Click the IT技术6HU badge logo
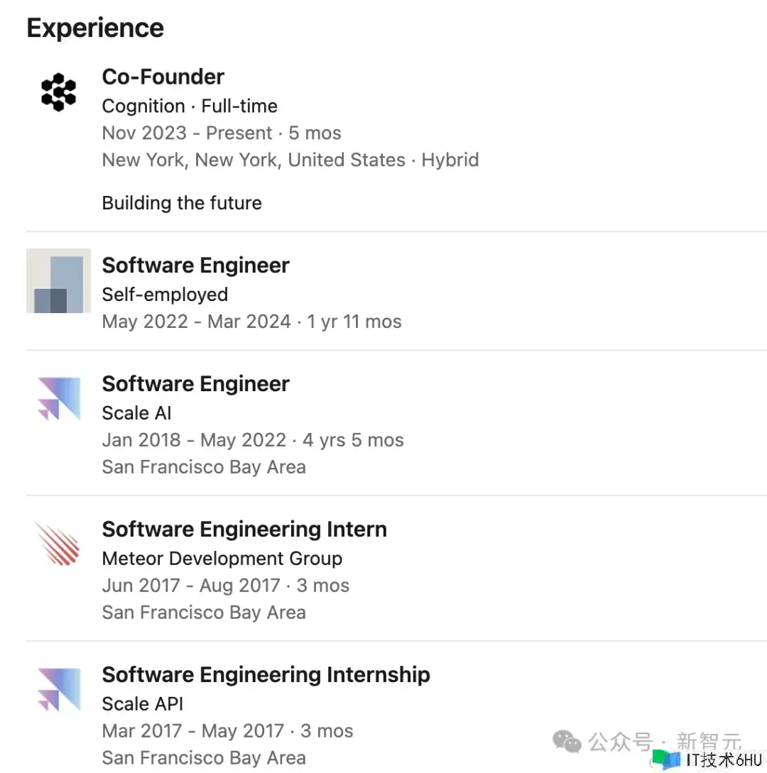This screenshot has width=767, height=773. pyautogui.click(x=666, y=760)
